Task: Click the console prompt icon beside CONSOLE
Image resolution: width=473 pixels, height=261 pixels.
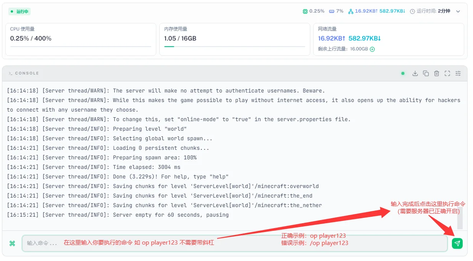Action: click(x=11, y=73)
